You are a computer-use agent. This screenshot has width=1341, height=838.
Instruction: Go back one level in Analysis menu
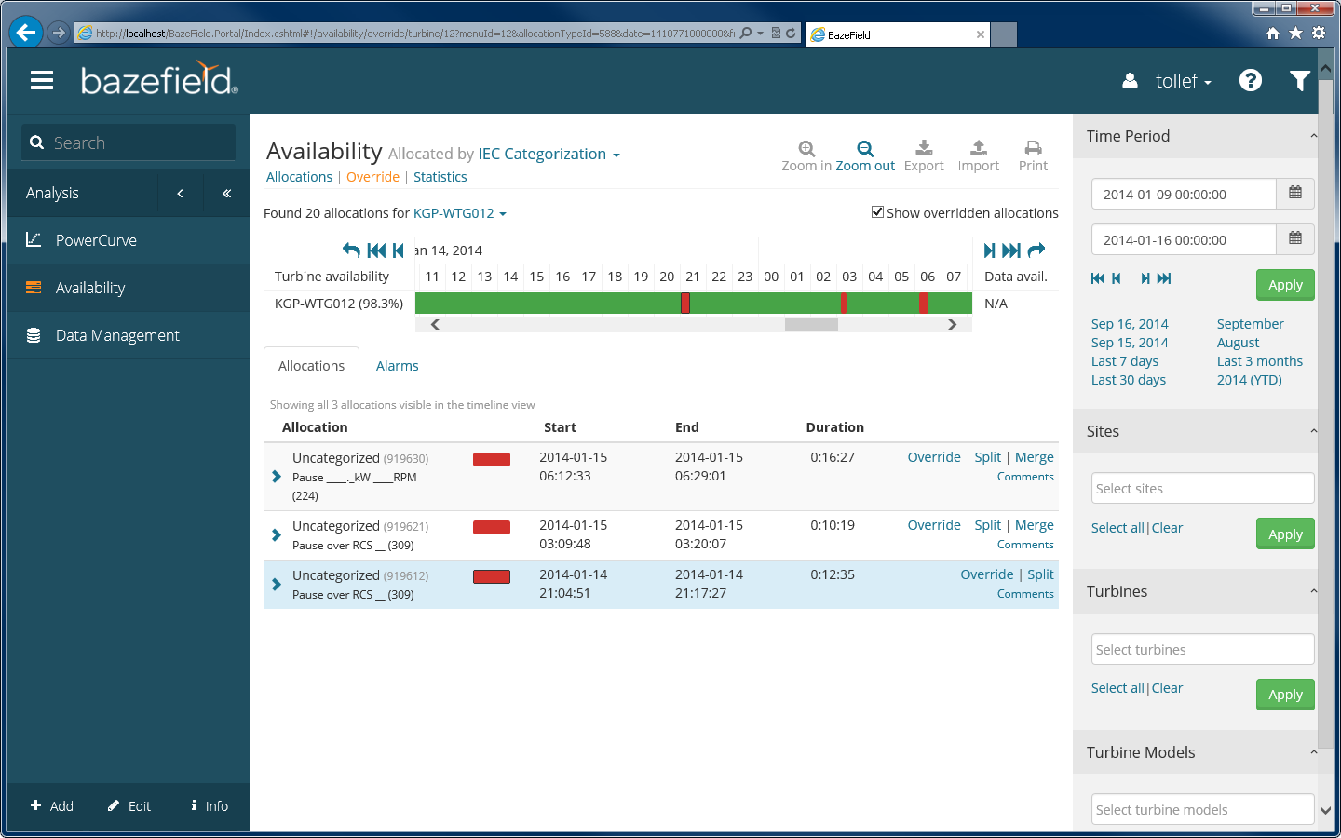click(180, 194)
